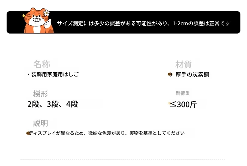
Task: Click the black size-measurement notice banner
Action: click(x=123, y=22)
